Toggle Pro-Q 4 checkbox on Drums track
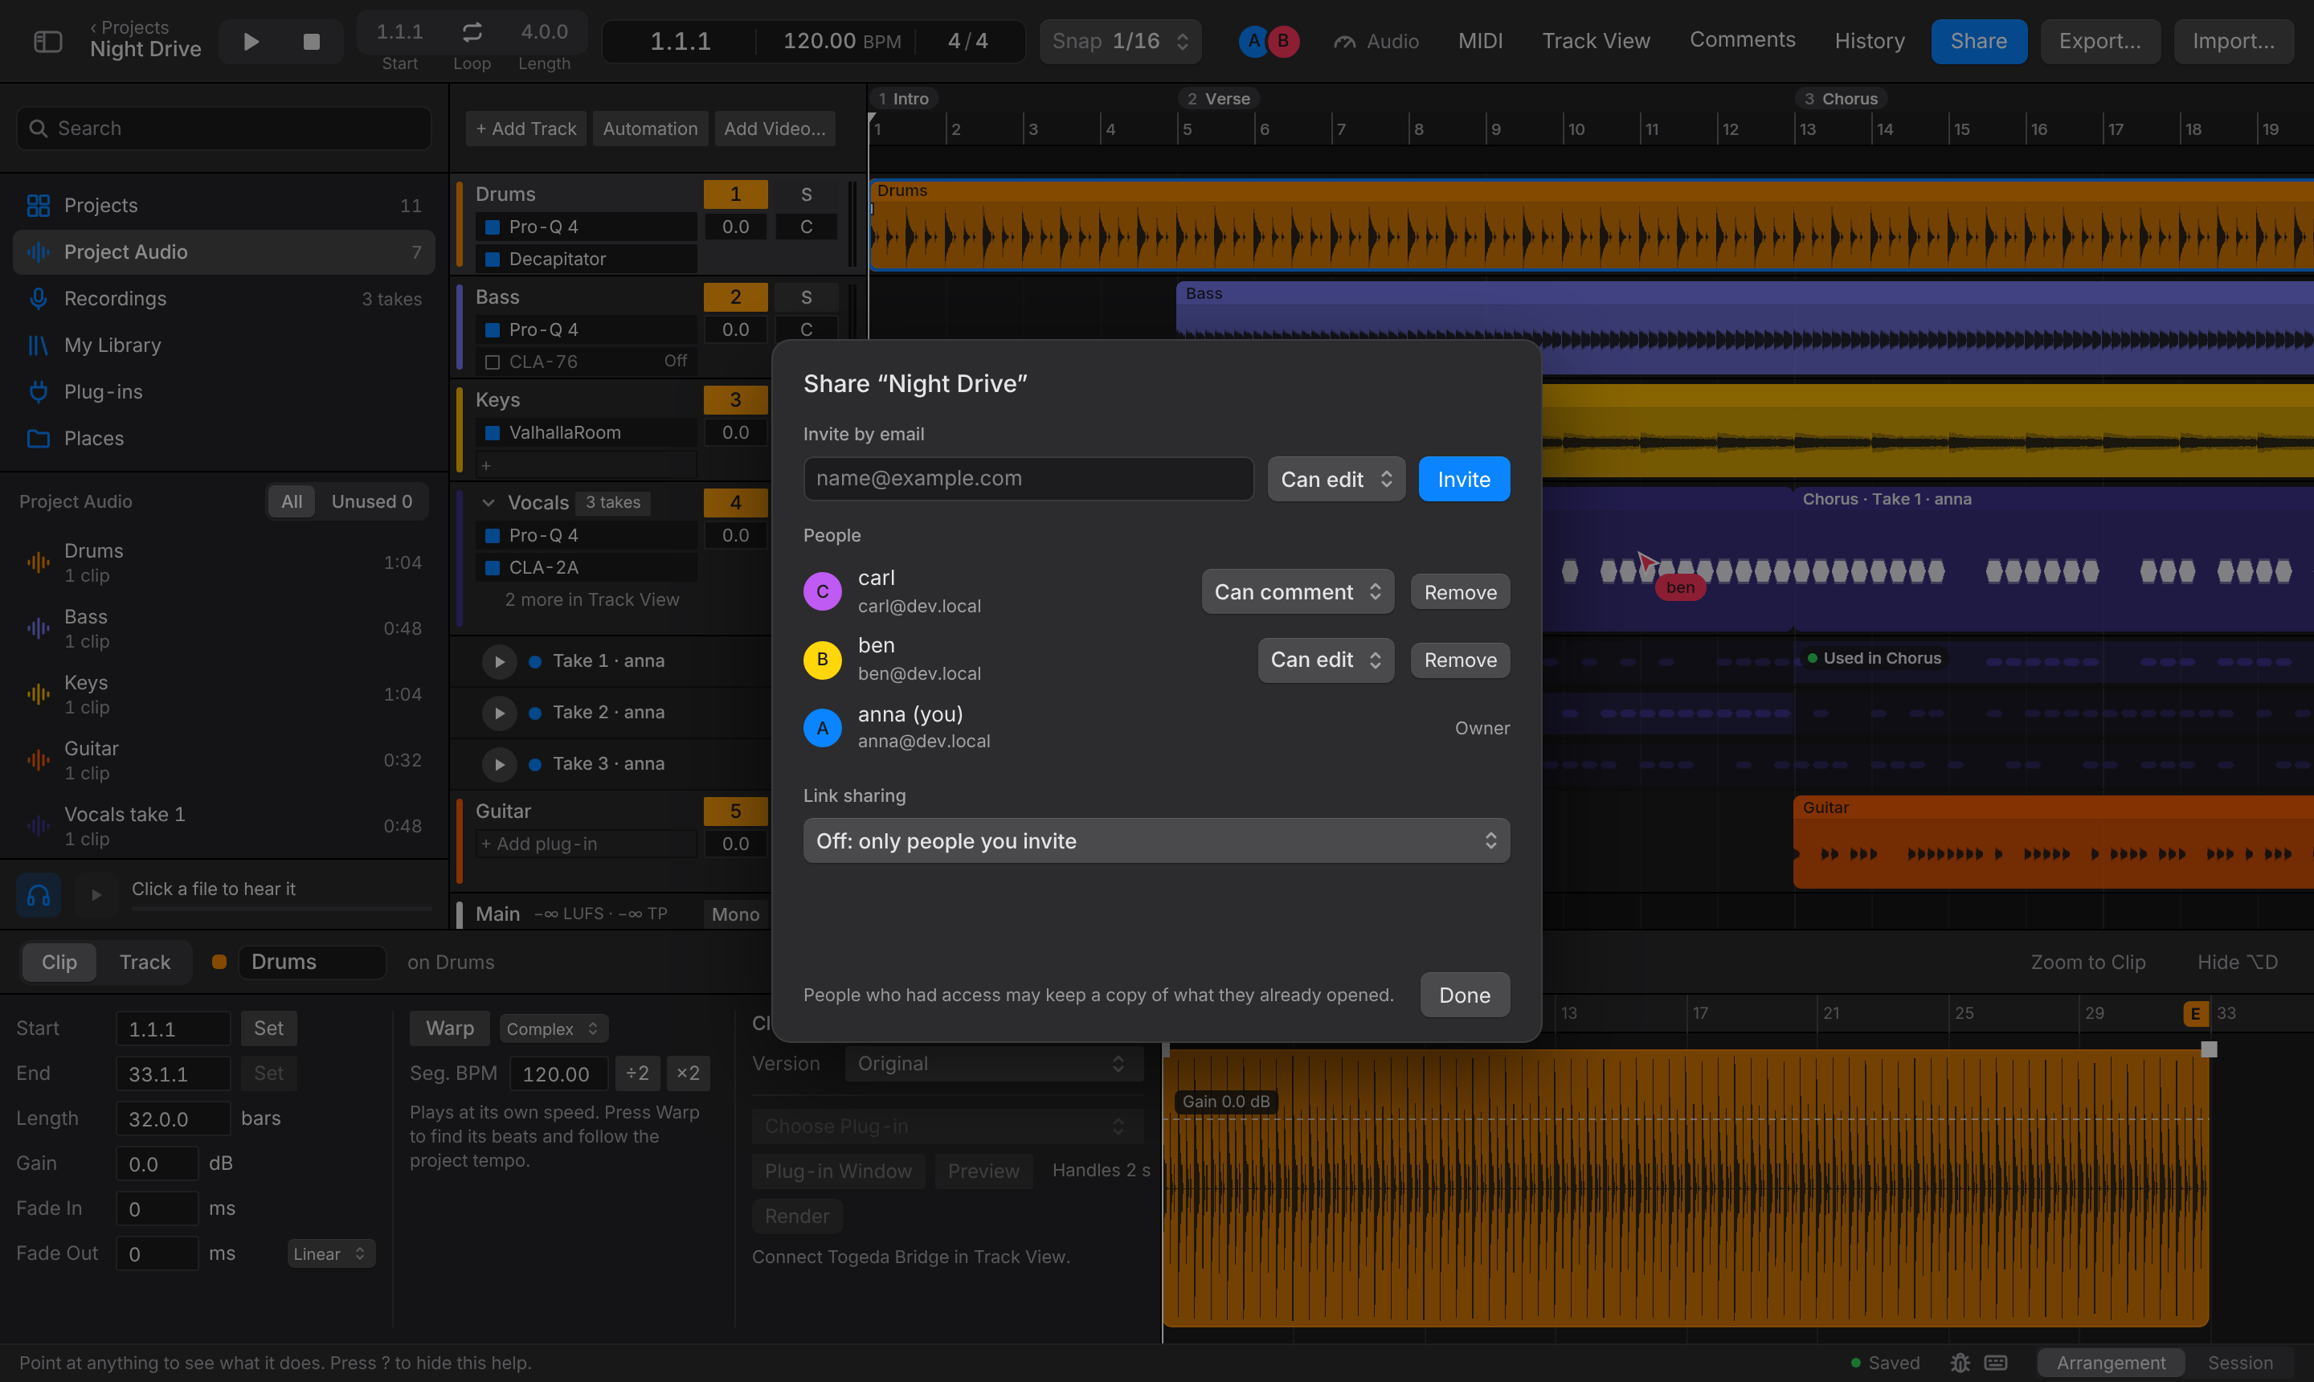Image resolution: width=2314 pixels, height=1382 pixels. 493,227
